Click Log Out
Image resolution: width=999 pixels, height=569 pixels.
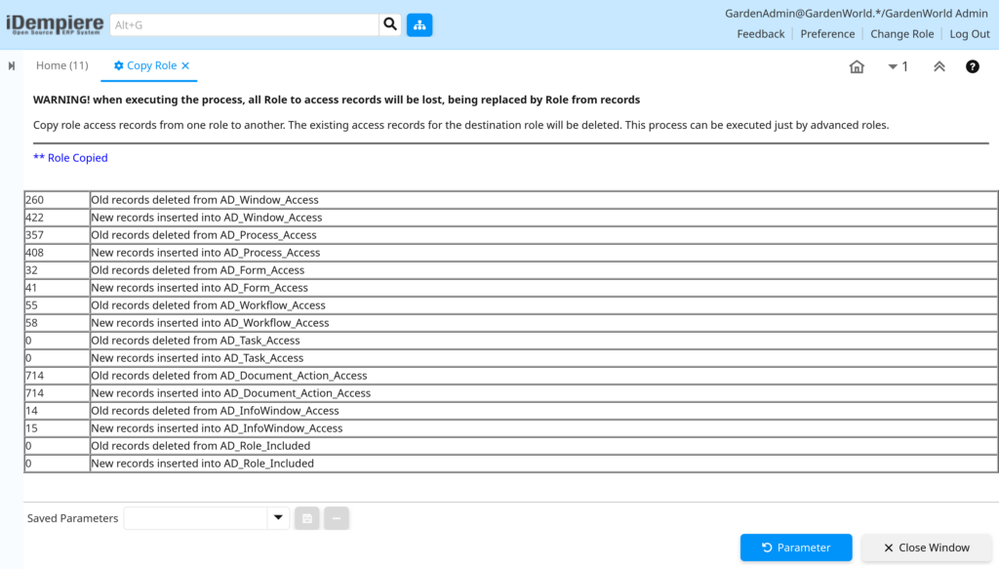970,34
